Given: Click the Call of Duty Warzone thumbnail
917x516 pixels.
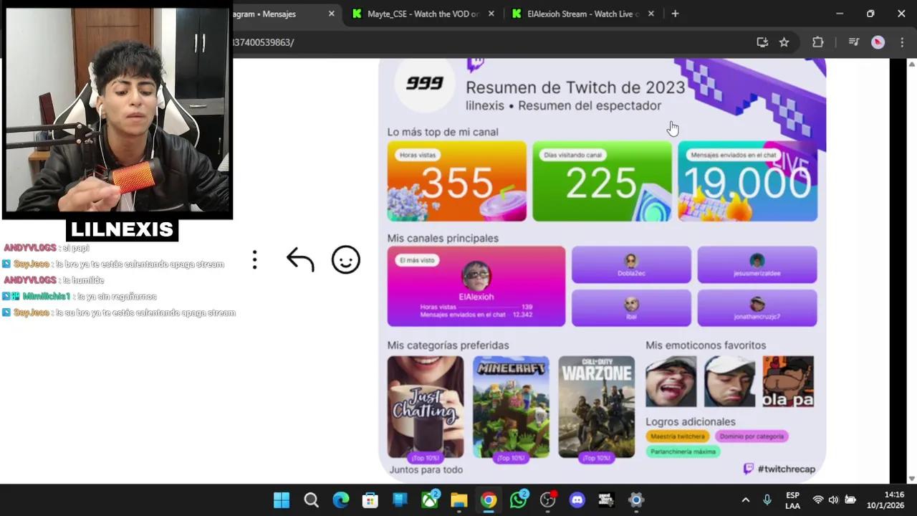Looking at the screenshot, I should pyautogui.click(x=596, y=407).
